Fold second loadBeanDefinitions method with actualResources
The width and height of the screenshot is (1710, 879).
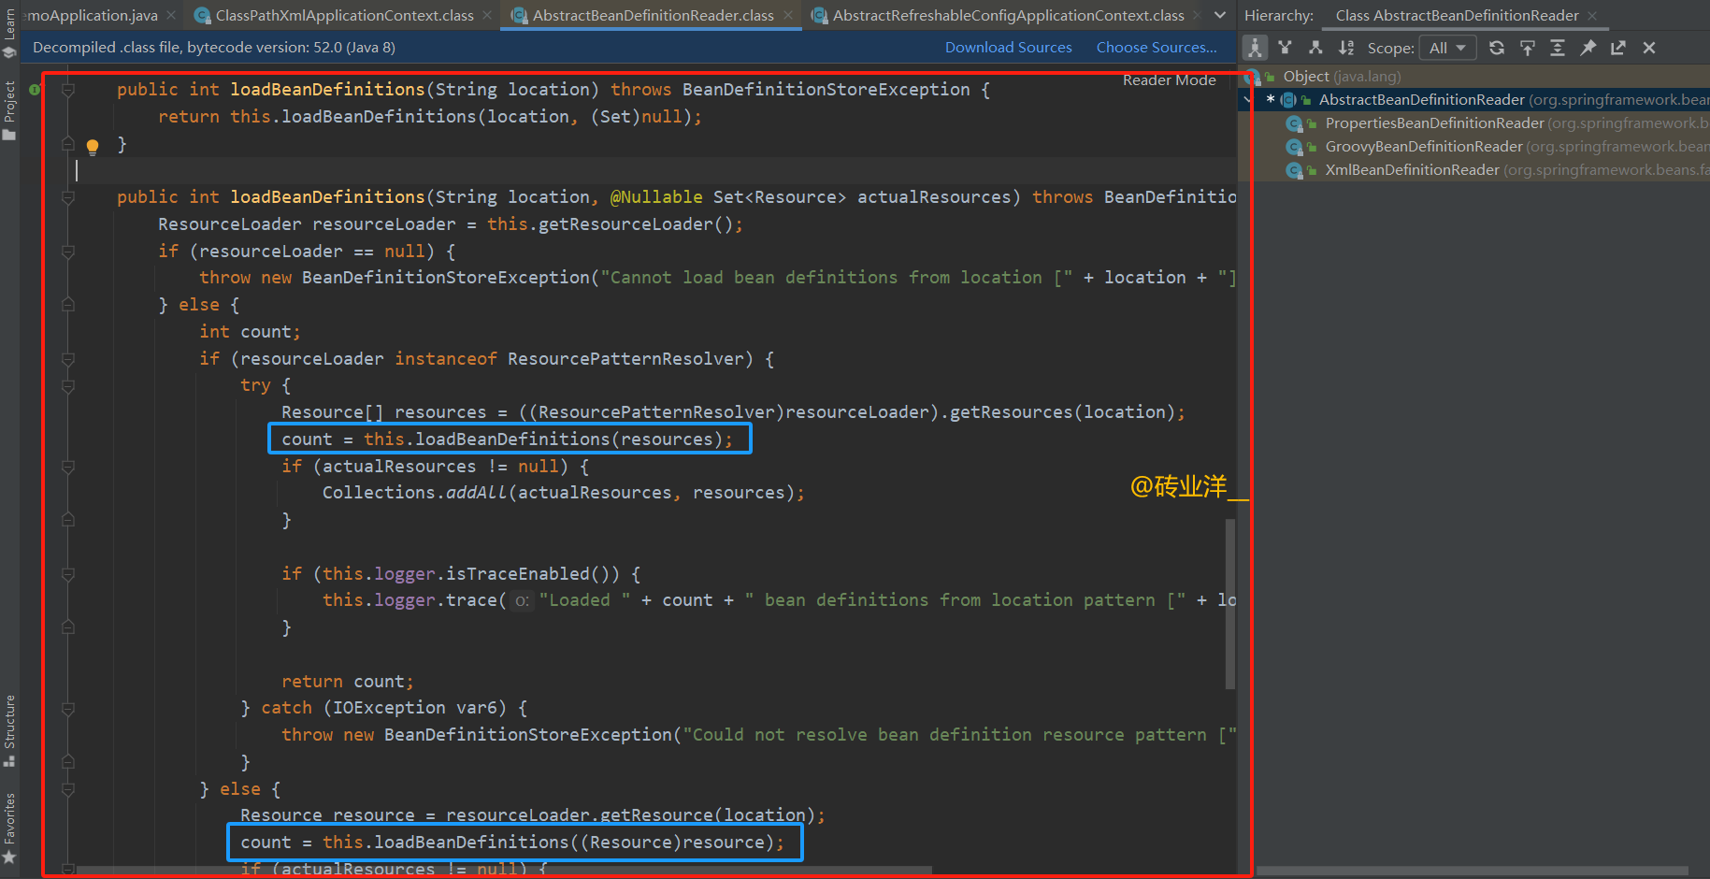[x=68, y=197]
